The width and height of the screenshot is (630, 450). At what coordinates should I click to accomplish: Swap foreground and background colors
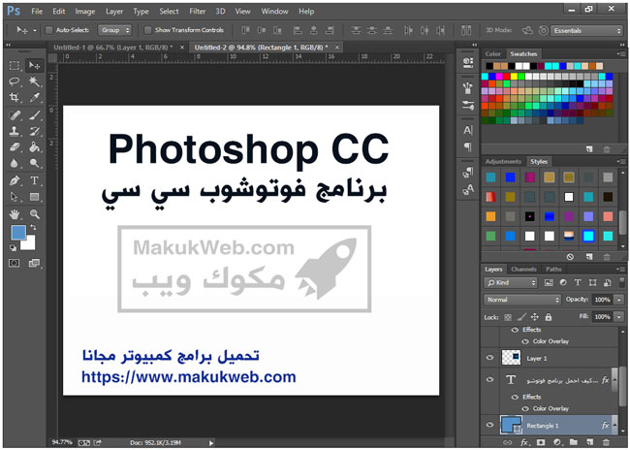click(x=33, y=228)
